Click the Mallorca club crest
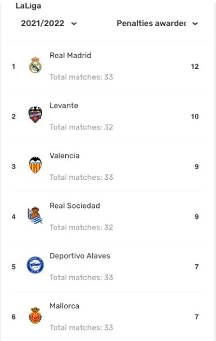Viewport: 216px width, 341px height. (35, 315)
